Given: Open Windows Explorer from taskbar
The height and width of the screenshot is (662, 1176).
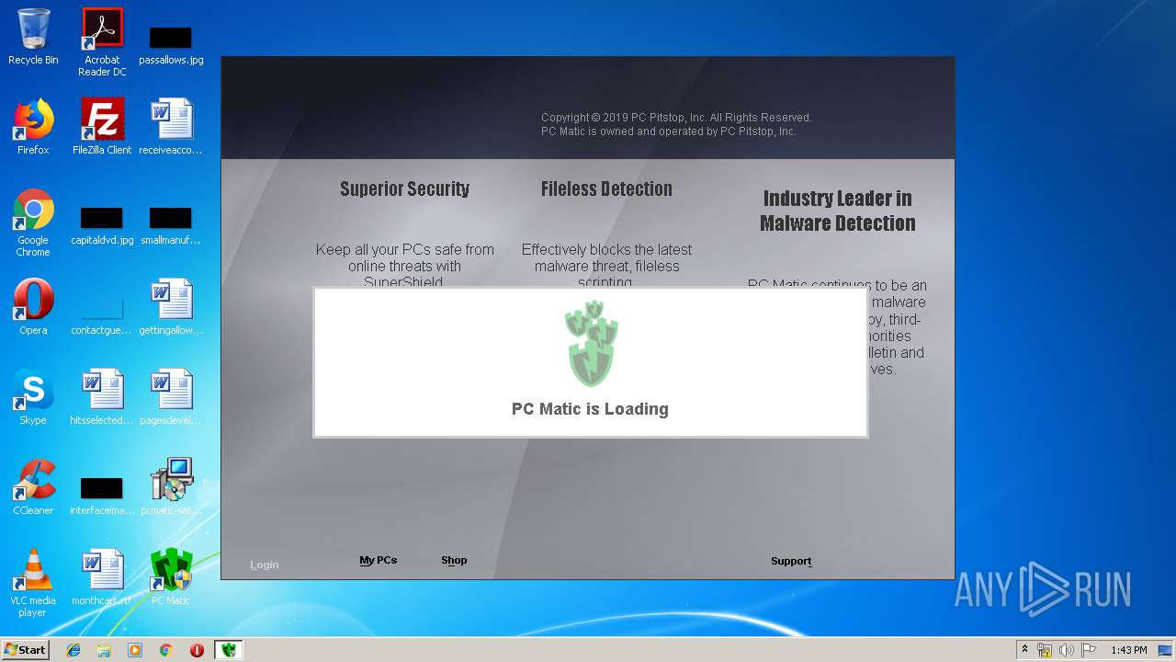Looking at the screenshot, I should (x=104, y=650).
